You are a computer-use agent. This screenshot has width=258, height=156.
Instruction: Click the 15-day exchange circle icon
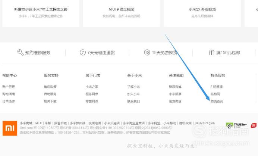147,52
